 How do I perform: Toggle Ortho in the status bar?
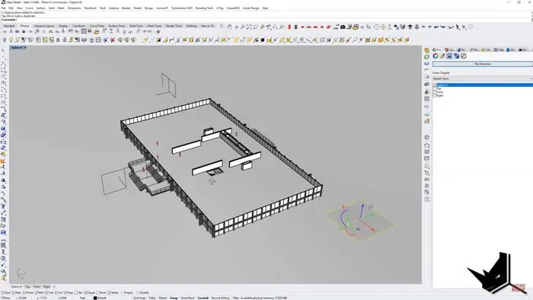click(x=152, y=298)
